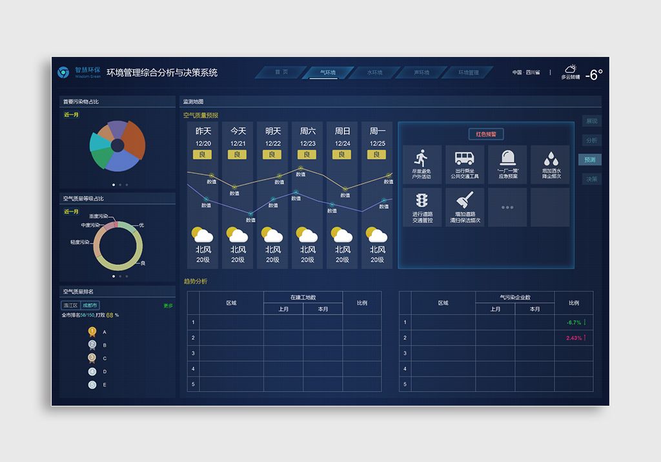Click the 智慧环保 logo icon
The width and height of the screenshot is (661, 462).
(63, 72)
